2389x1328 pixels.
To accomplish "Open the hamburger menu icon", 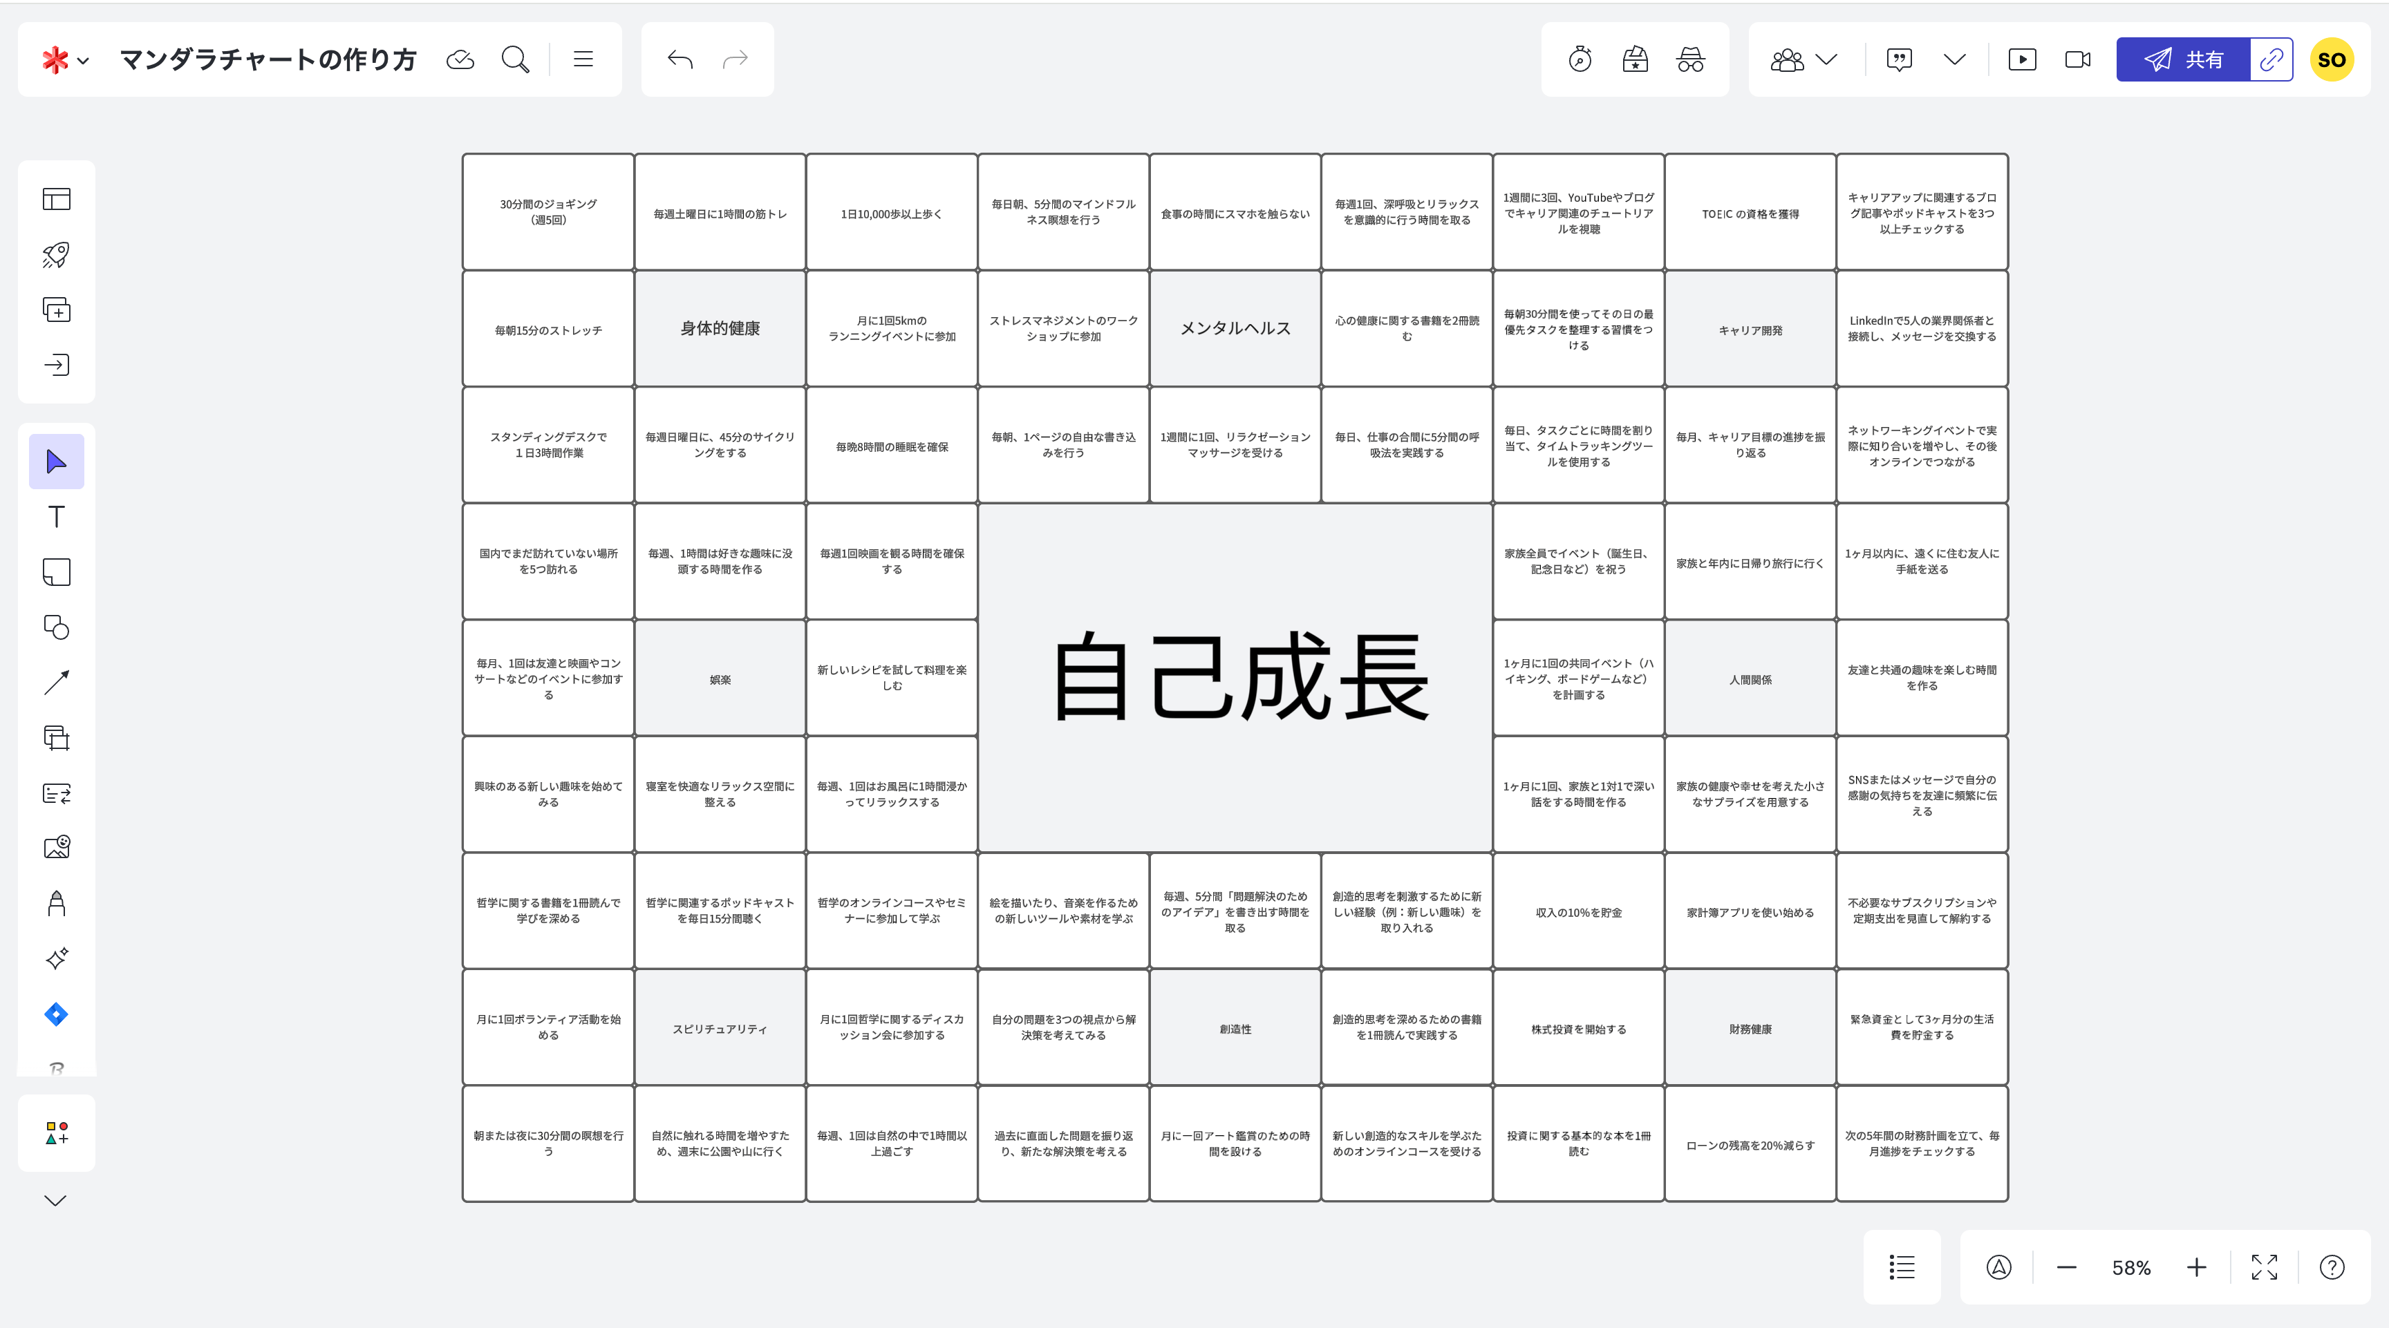I will pyautogui.click(x=583, y=59).
